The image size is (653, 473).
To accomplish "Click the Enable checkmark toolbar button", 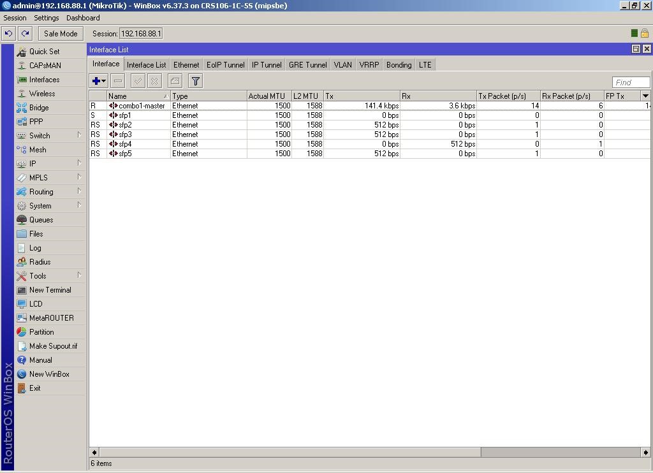I will coord(138,81).
